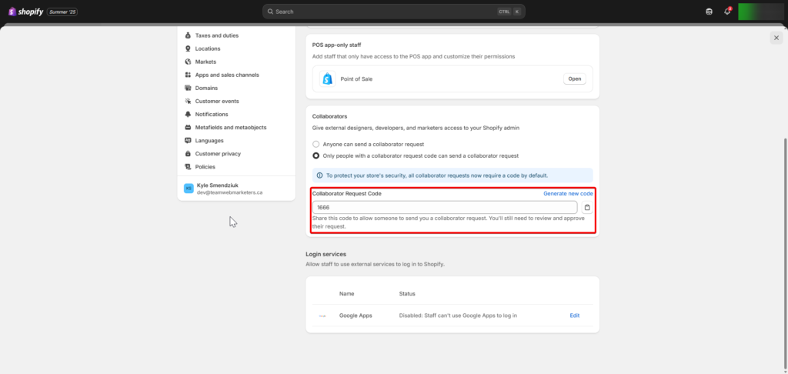Click the top Search bar
This screenshot has width=788, height=374.
pyautogui.click(x=392, y=12)
